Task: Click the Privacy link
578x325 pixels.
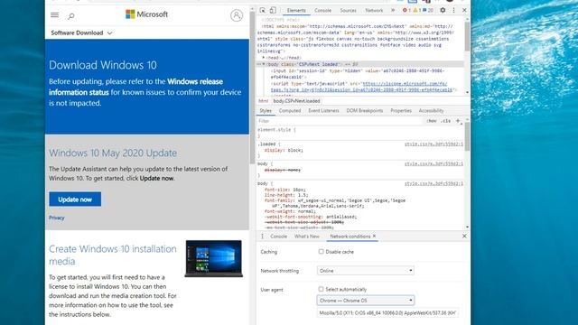Action: click(x=57, y=218)
